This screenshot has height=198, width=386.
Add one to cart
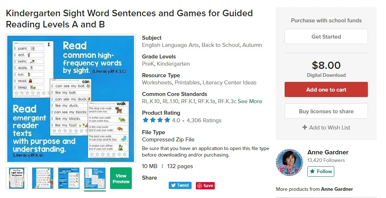coord(326,90)
